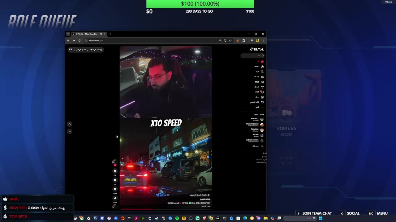Image resolution: width=396 pixels, height=222 pixels.
Task: Click the video progress bar
Action: point(166,209)
